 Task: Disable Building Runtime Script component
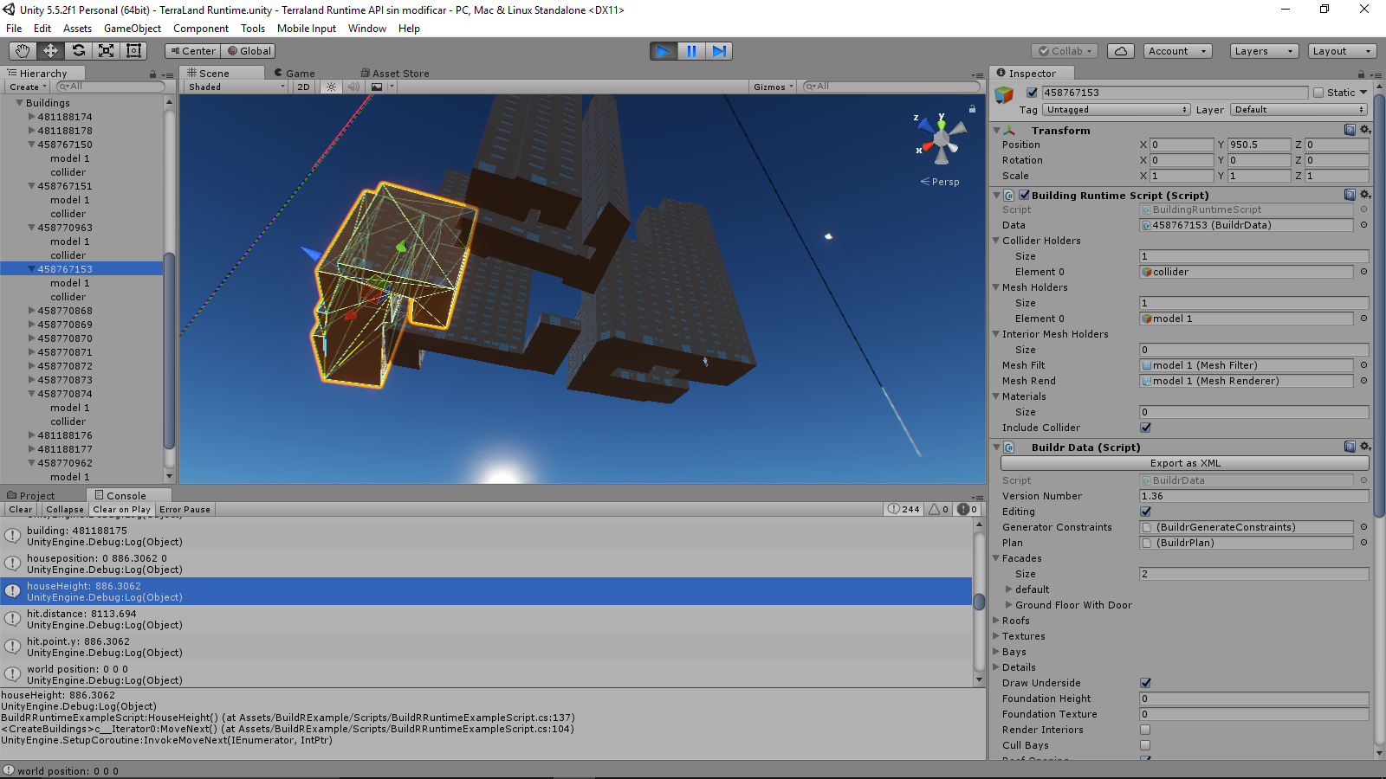coord(1025,195)
